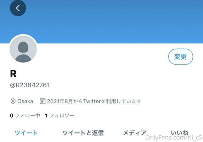203x142 pixels.
Task: Select the @R23842761 username handle
Action: [30, 85]
